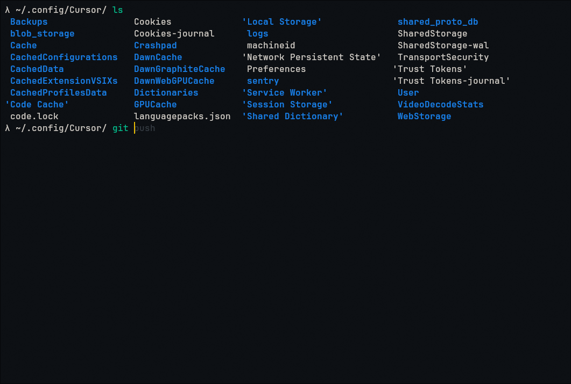Viewport: 571px width, 384px height.
Task: Click the ls command text
Action: [118, 10]
